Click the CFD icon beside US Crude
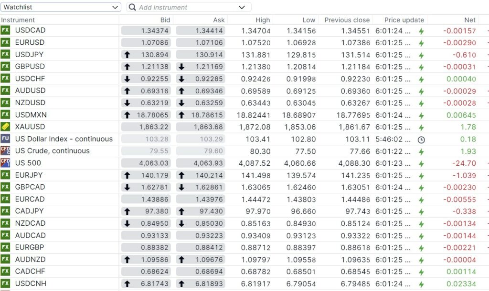This screenshot has height=291, width=489. click(x=5, y=151)
